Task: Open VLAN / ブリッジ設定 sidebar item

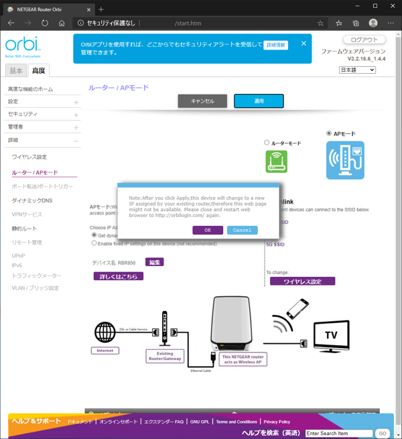Action: click(36, 288)
